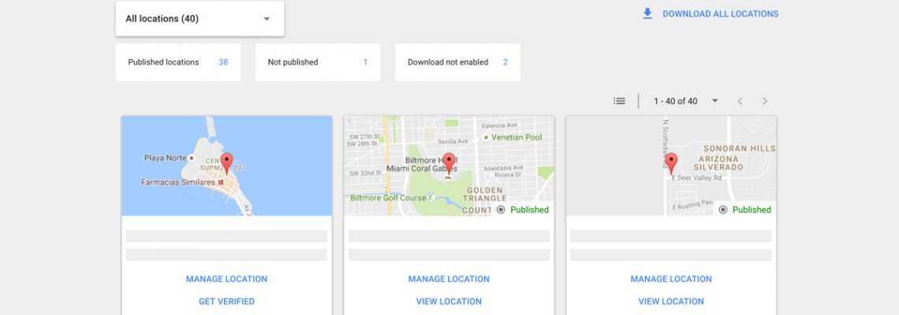
Task: Click Published status icon on Sonoran Hills card
Action: (723, 209)
